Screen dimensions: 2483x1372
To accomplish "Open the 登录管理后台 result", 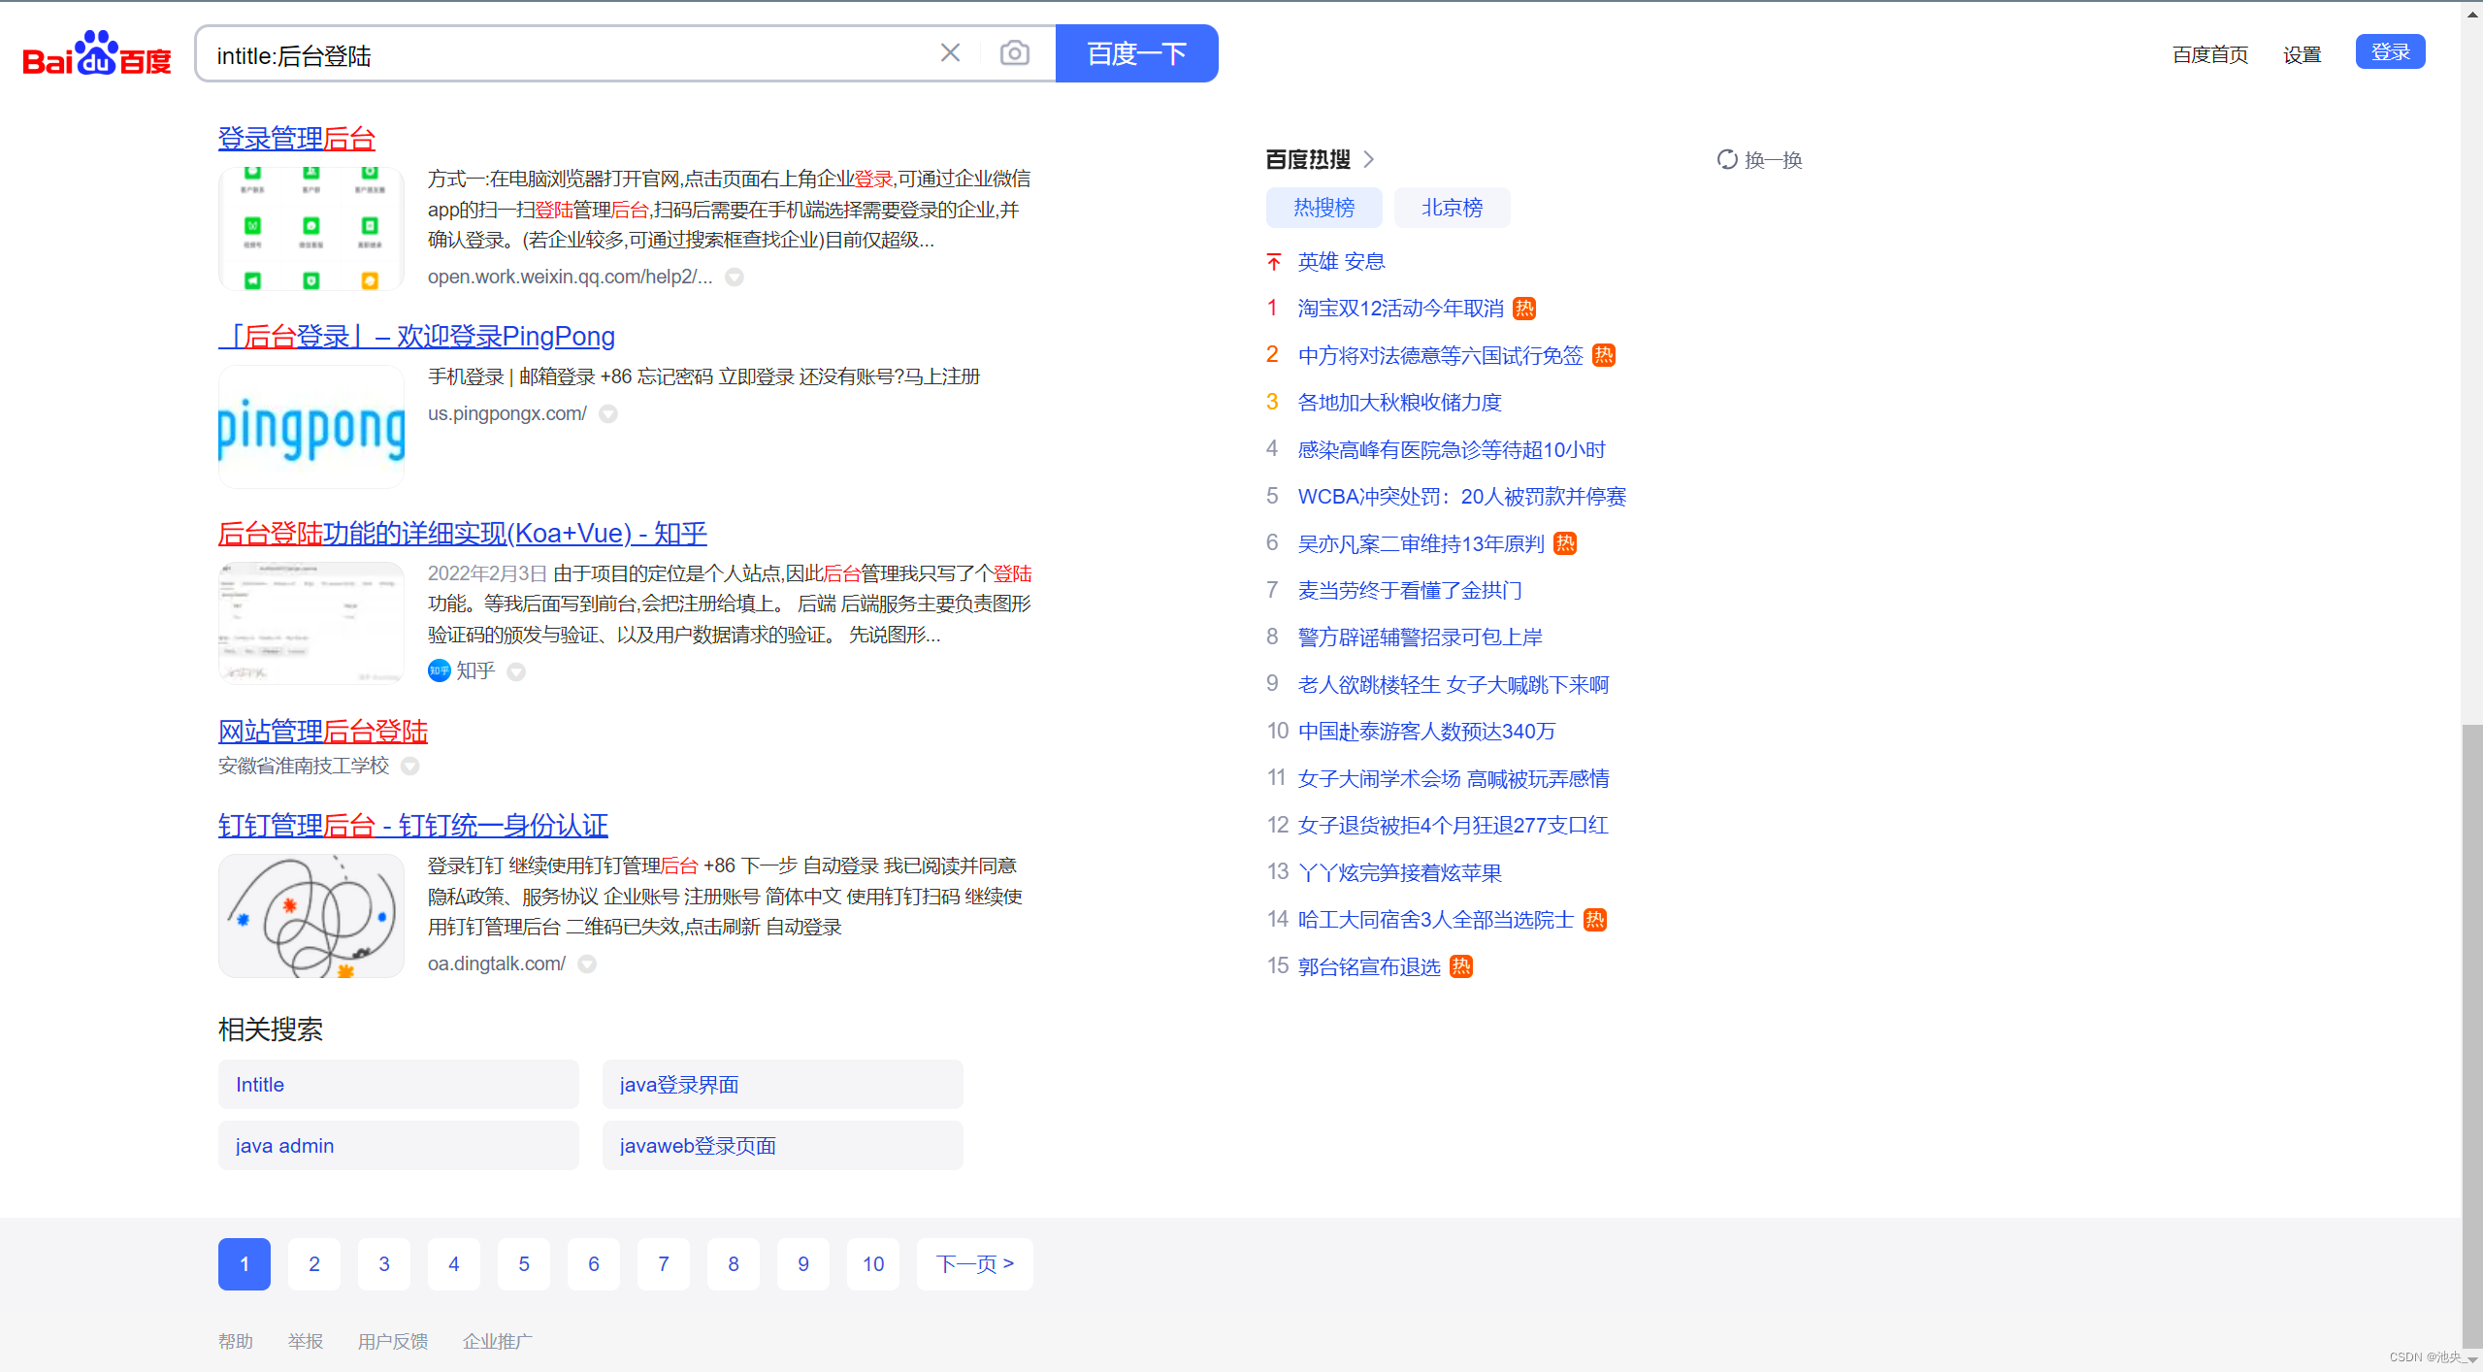I will click(297, 138).
